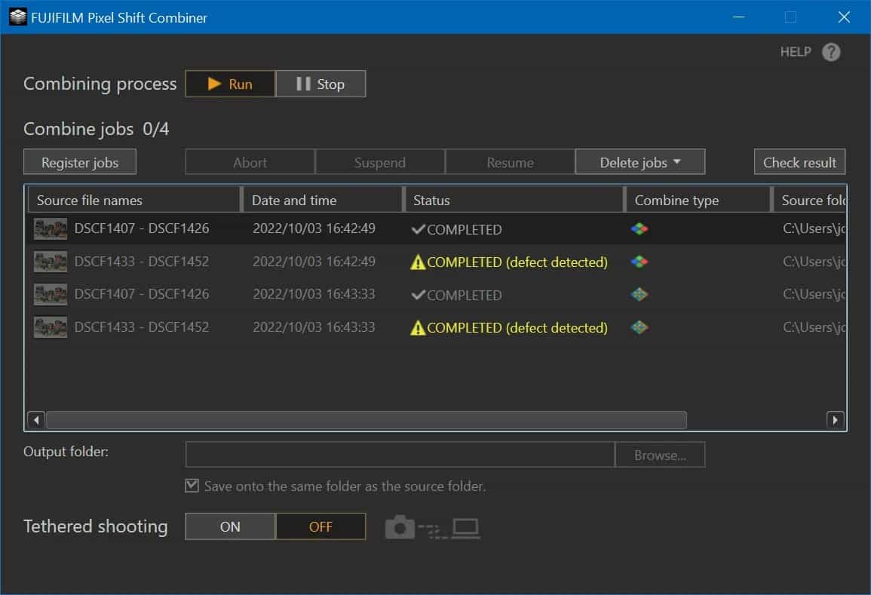
Task: Toggle 'Save onto the same folder' checkbox
Action: coord(192,486)
